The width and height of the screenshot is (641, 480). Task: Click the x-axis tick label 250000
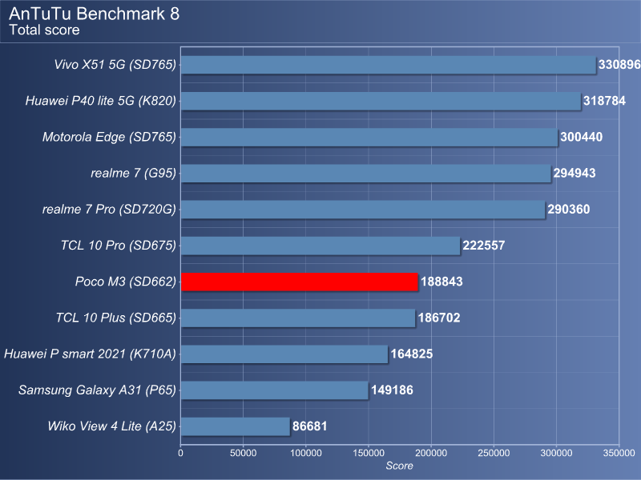coord(494,453)
